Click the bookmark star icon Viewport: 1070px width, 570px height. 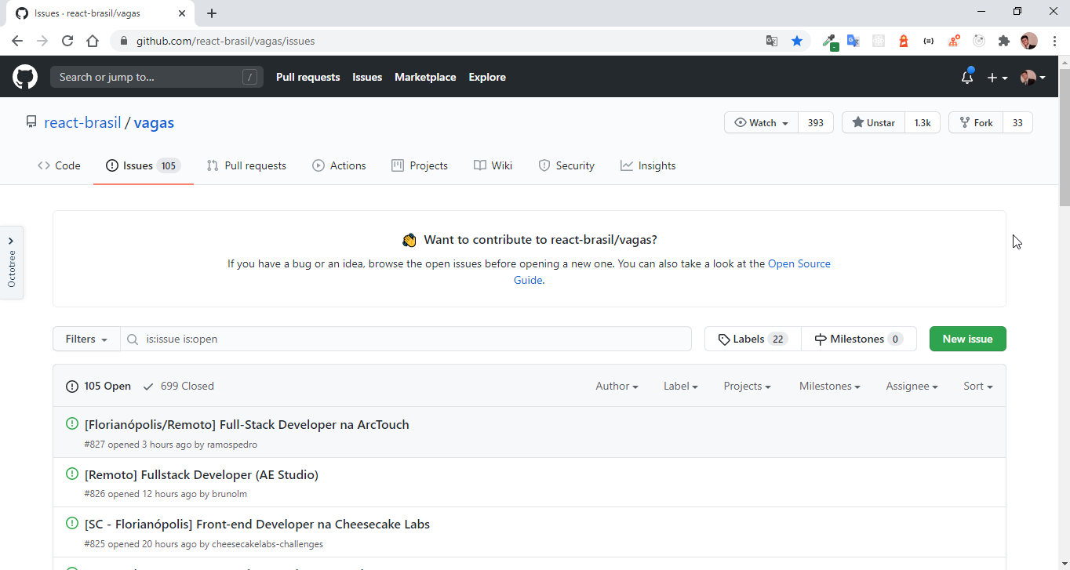[x=797, y=41]
